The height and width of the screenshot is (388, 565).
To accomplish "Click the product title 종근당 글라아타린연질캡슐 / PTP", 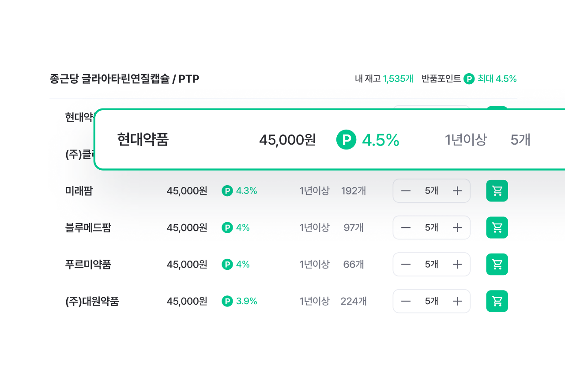I will pyautogui.click(x=124, y=79).
